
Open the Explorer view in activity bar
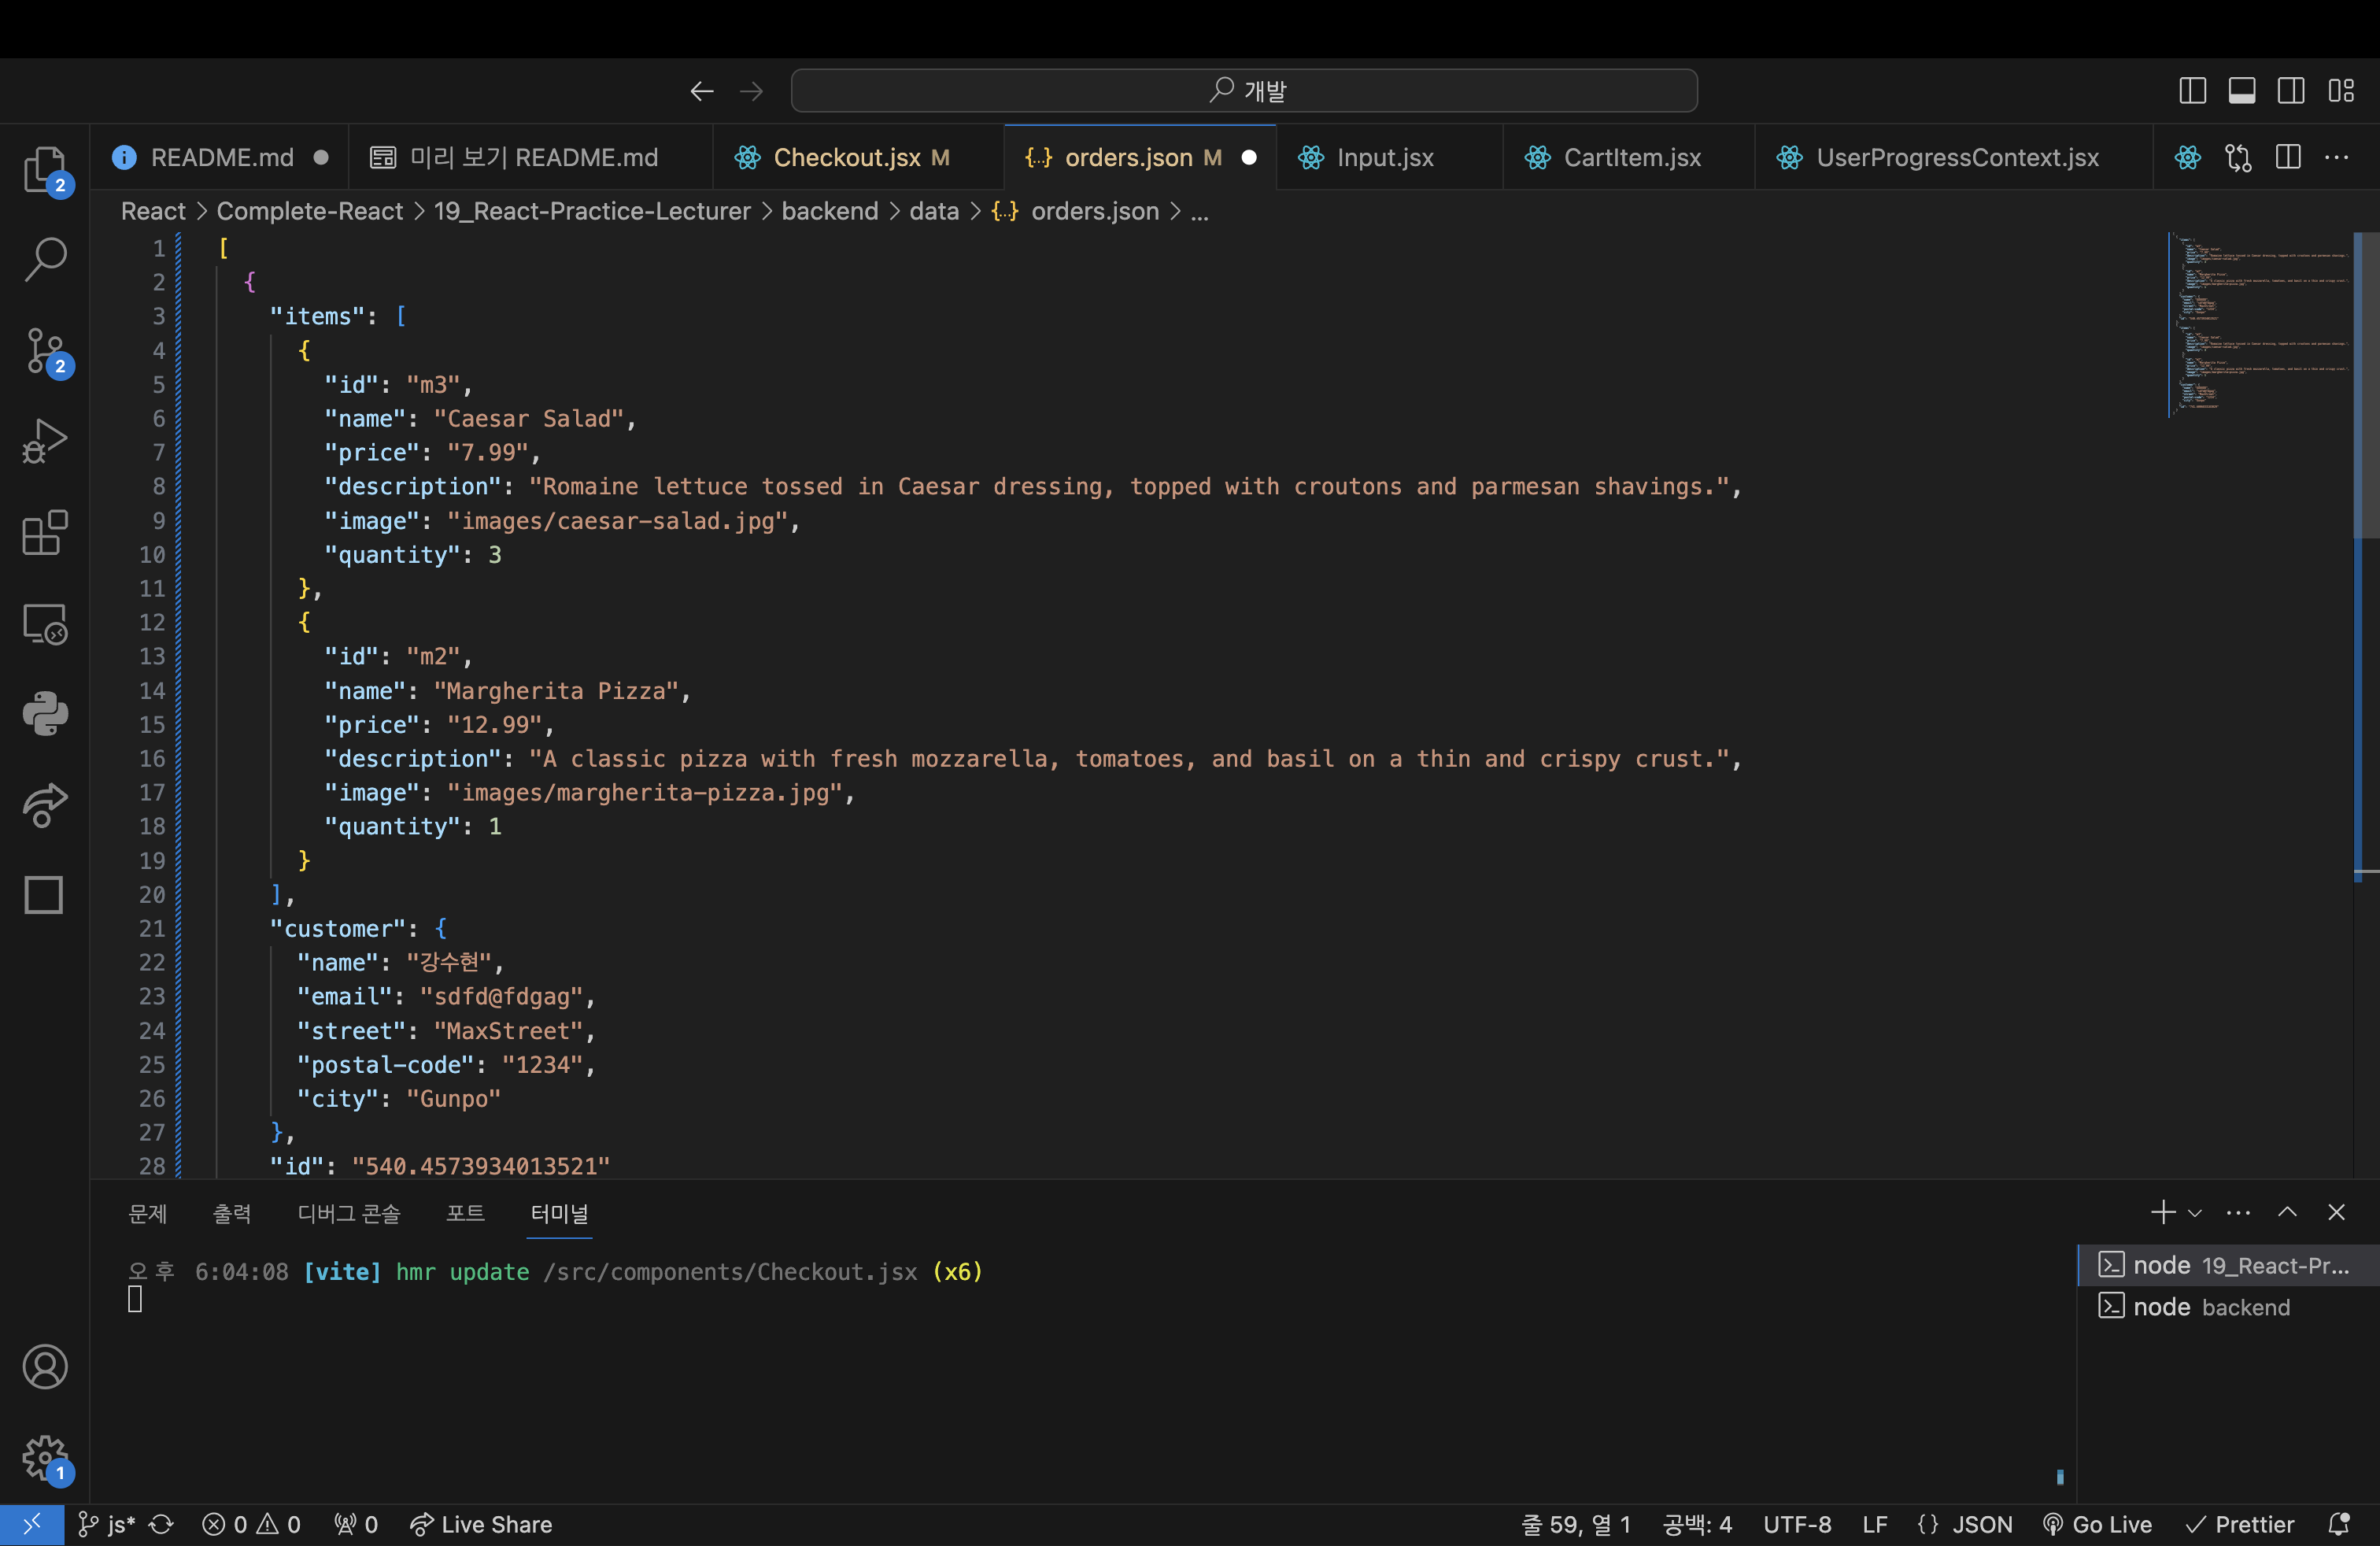tap(44, 169)
